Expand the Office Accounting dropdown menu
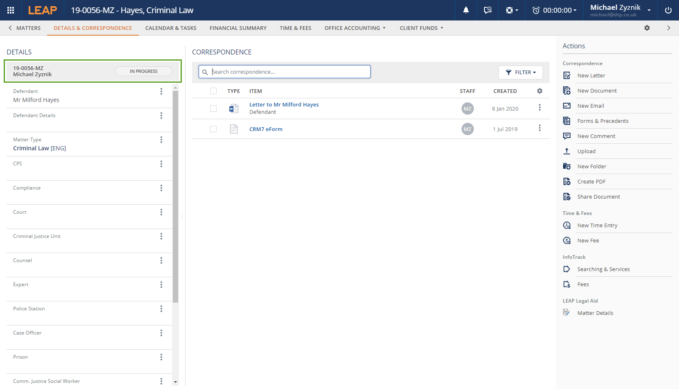The height and width of the screenshot is (389, 679). pyautogui.click(x=355, y=28)
